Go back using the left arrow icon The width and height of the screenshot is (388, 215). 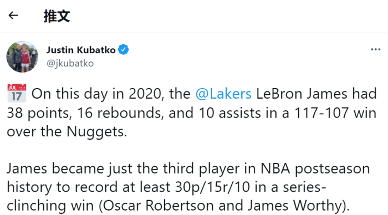click(13, 16)
